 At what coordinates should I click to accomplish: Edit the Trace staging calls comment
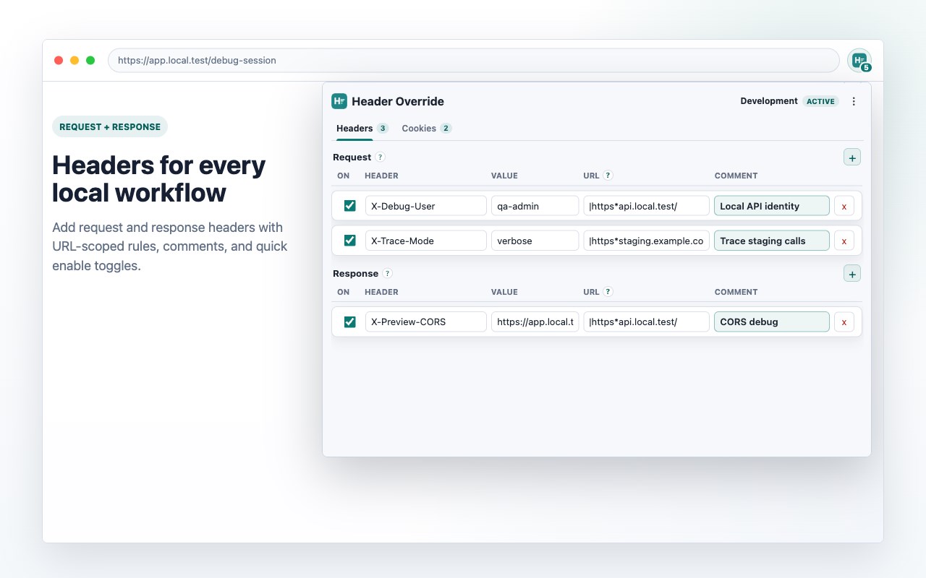[x=772, y=241]
